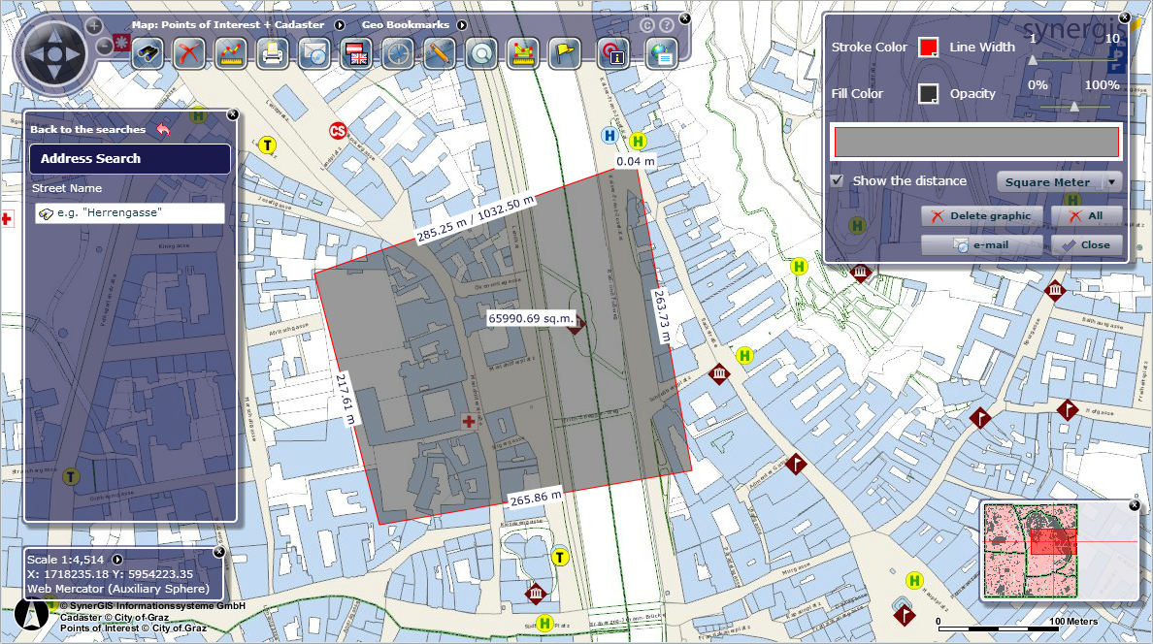This screenshot has width=1153, height=644.
Task: Click the globe layers icon
Action: coord(662,53)
